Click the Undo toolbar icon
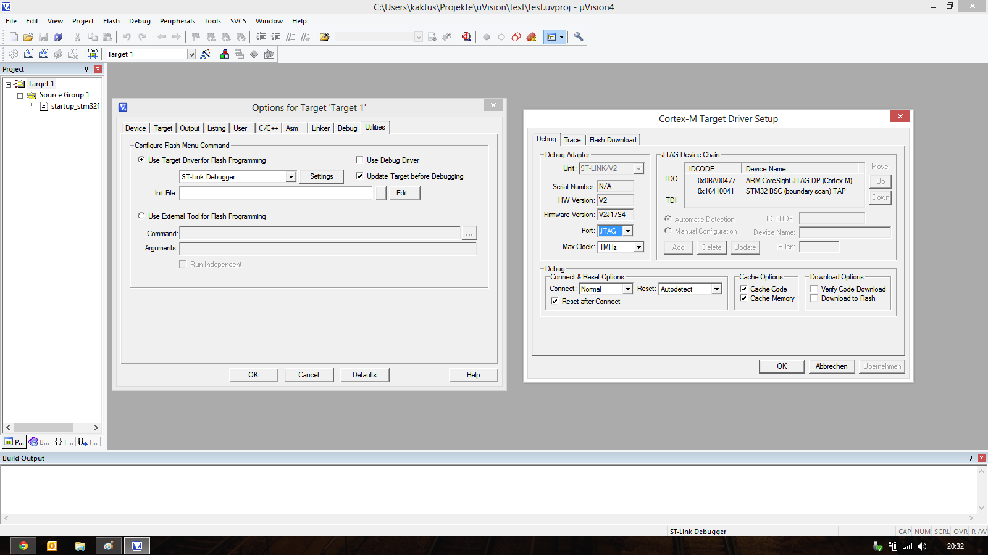This screenshot has height=555, width=988. point(127,37)
